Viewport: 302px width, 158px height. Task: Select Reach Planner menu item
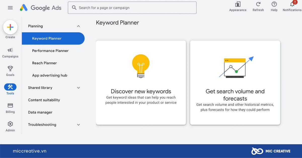[45, 63]
